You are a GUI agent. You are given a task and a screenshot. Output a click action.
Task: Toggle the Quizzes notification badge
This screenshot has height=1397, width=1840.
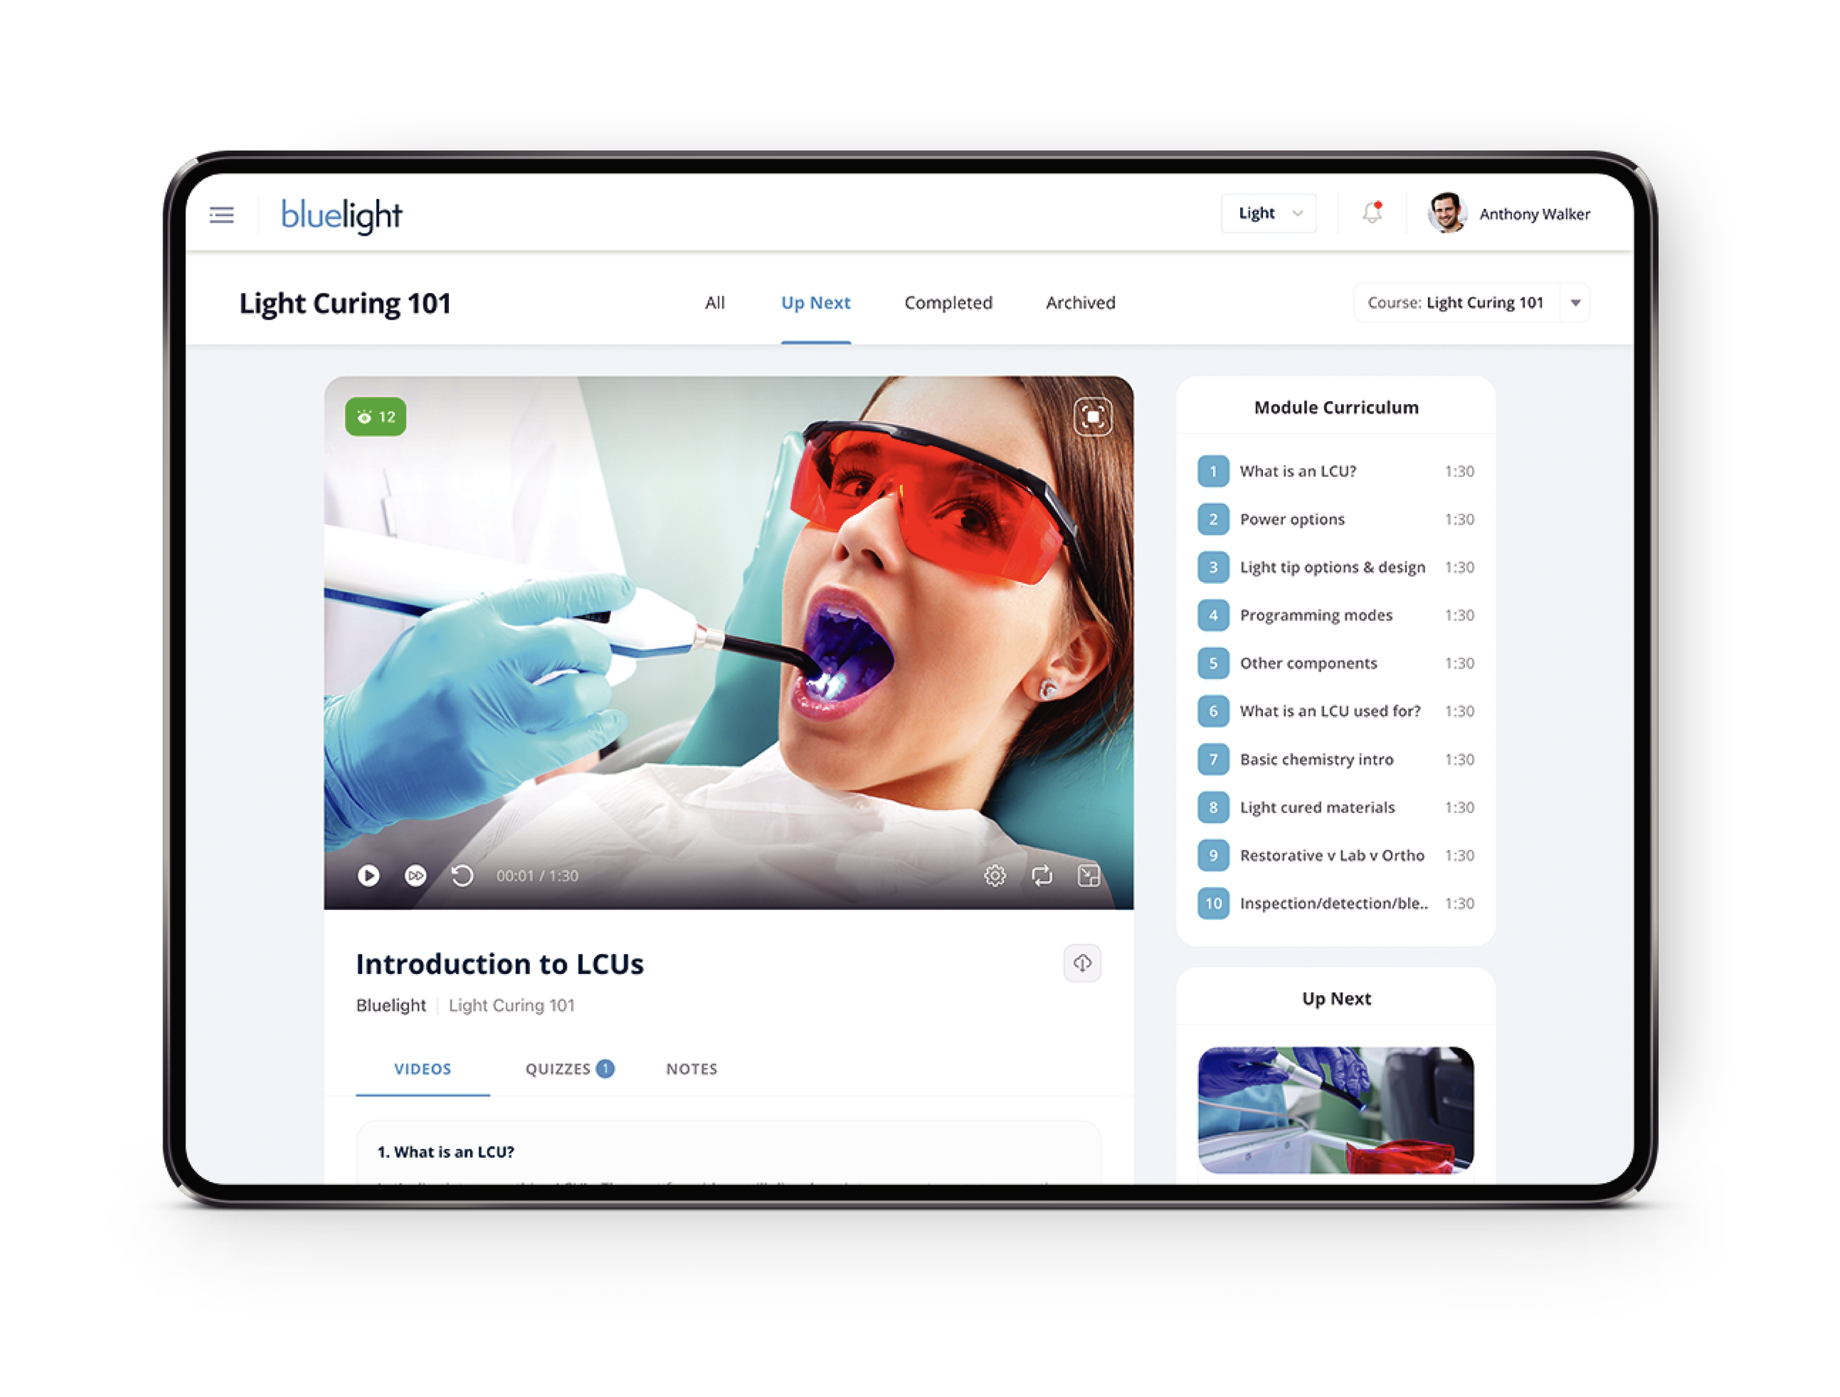tap(606, 1068)
